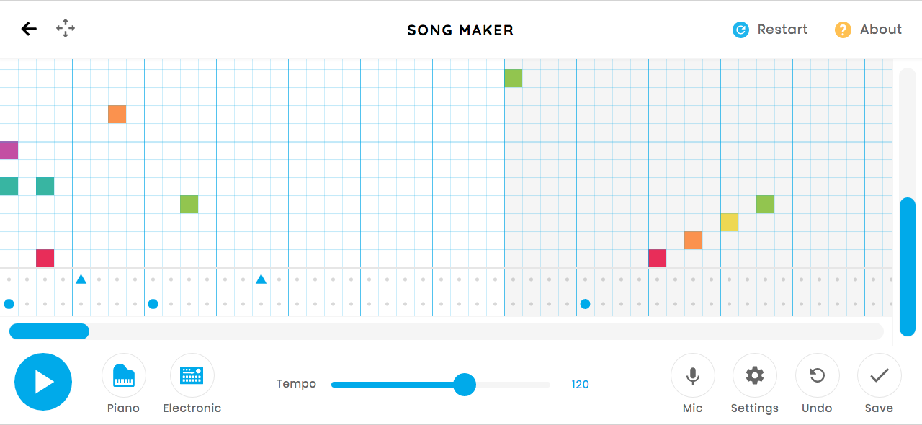922x425 pixels.
Task: Open the About help icon
Action: pos(843,30)
